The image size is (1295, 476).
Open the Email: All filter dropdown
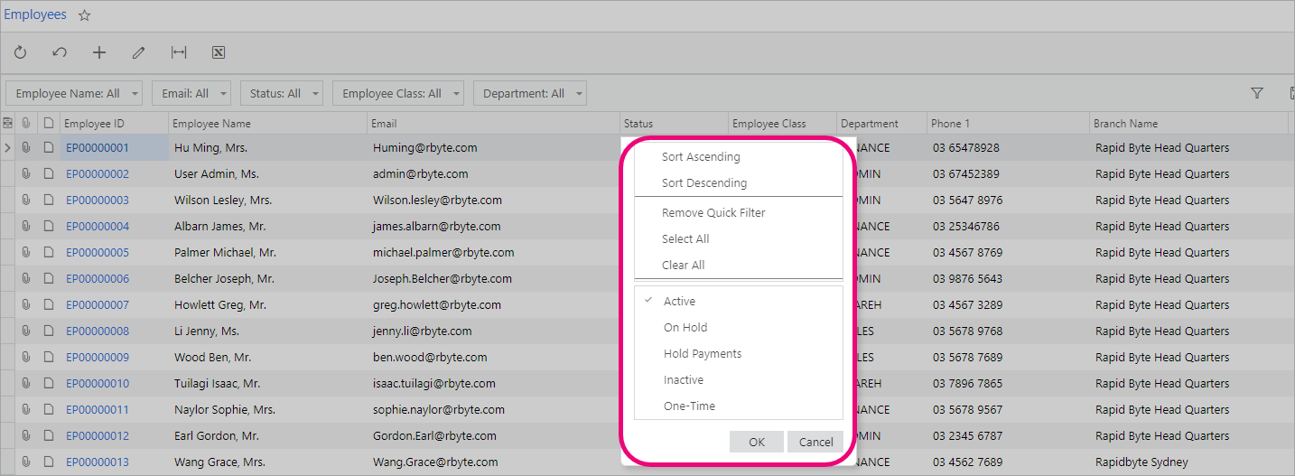coord(191,93)
